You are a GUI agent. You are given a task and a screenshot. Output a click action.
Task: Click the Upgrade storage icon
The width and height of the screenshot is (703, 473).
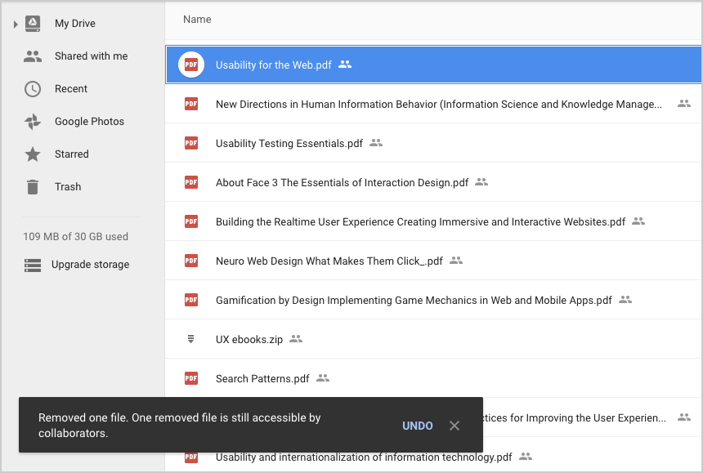coord(33,265)
